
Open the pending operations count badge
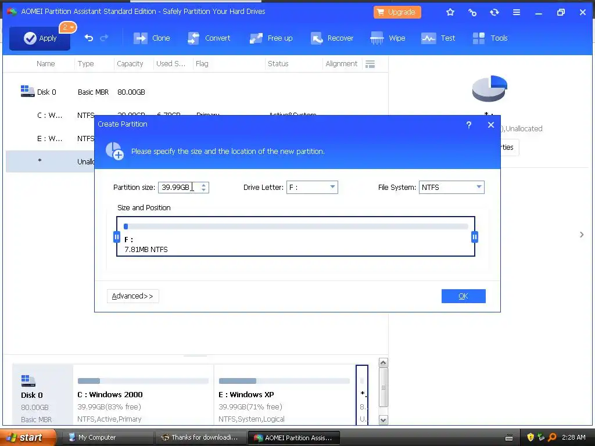68,27
